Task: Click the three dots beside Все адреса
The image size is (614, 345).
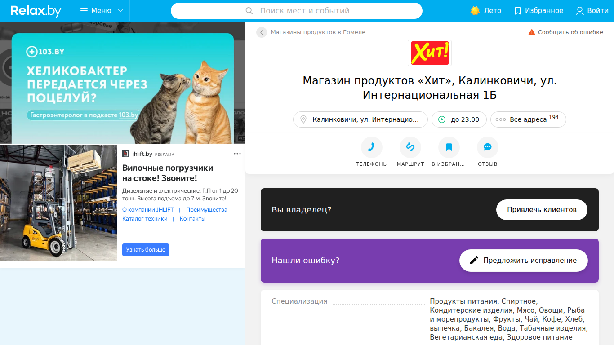Action: [x=501, y=120]
